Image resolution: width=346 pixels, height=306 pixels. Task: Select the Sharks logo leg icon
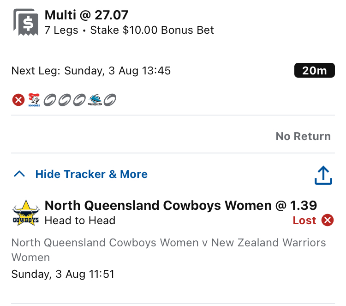(95, 100)
